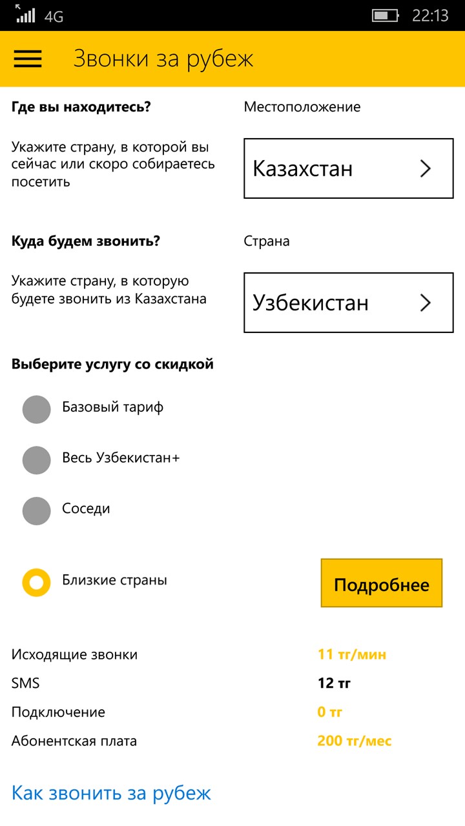
Task: Select the Близкие страны option
Action: click(36, 581)
